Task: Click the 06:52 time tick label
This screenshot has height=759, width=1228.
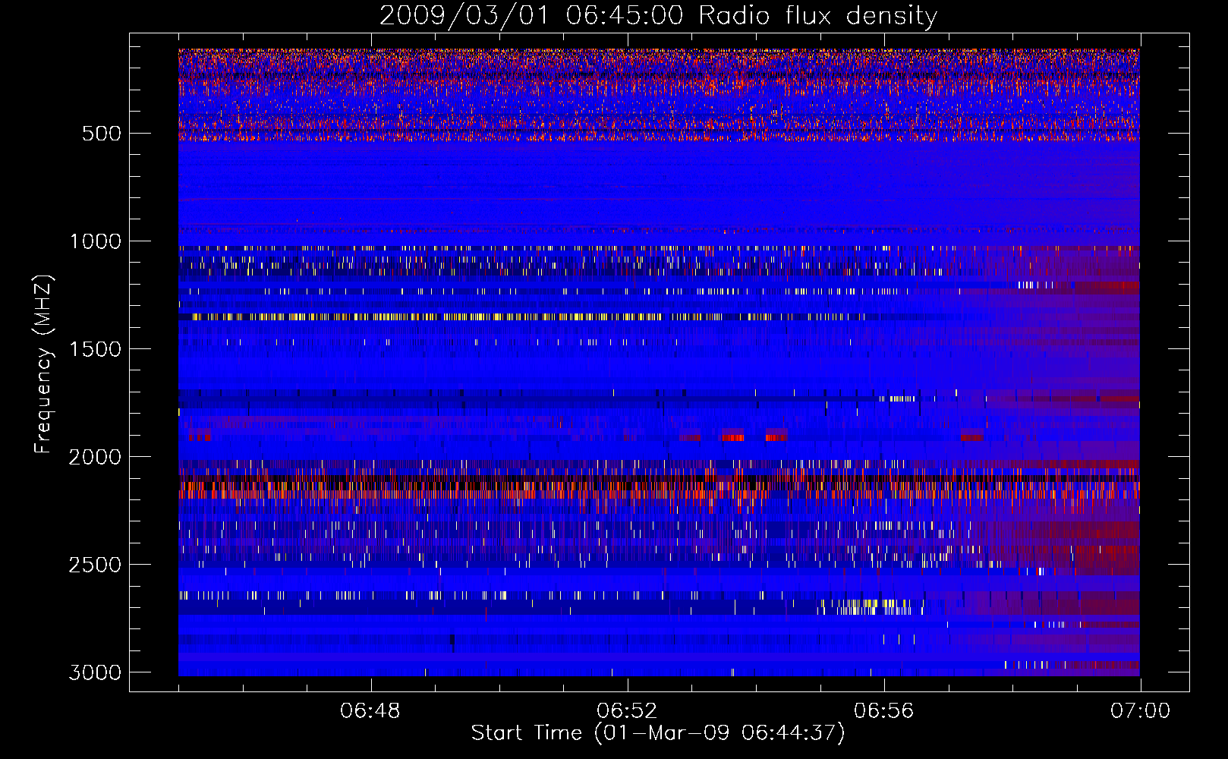Action: tap(627, 711)
